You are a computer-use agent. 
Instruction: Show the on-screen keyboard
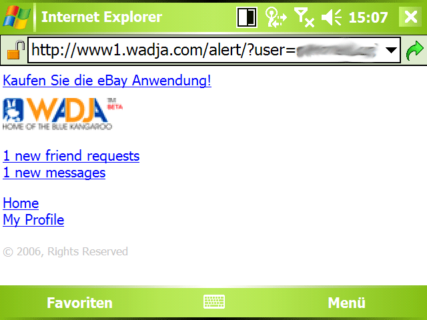(214, 302)
